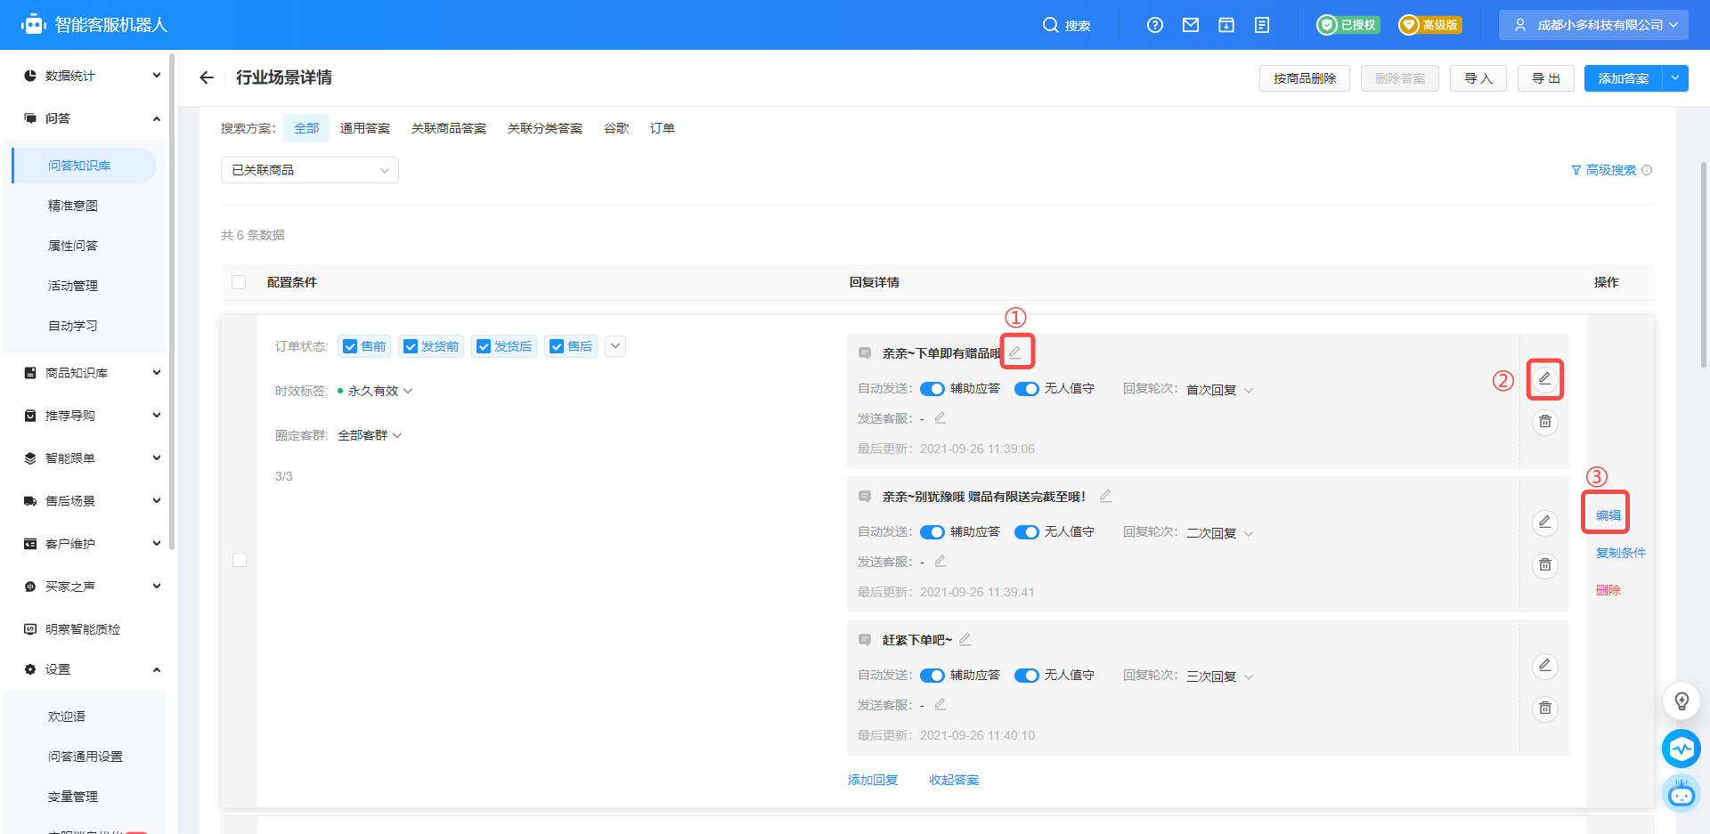Click the robot assistant floating button
The height and width of the screenshot is (834, 1710).
[1681, 793]
